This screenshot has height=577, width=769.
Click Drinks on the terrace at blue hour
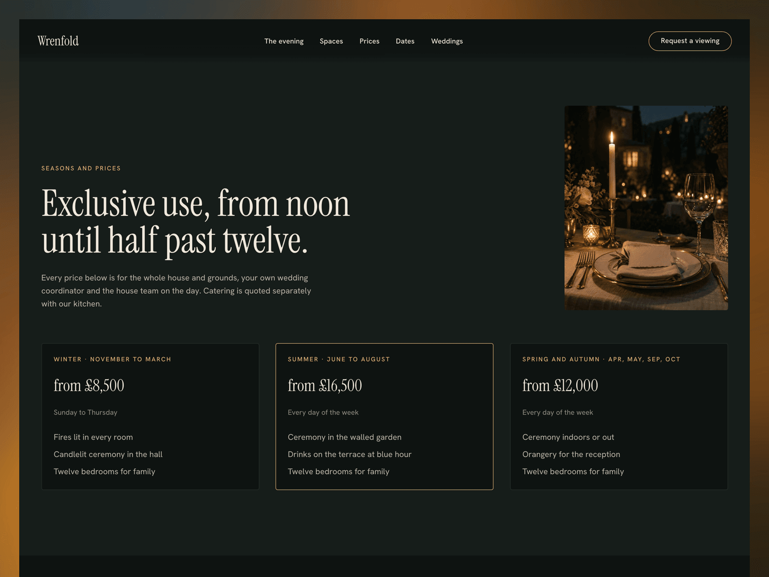pos(350,454)
